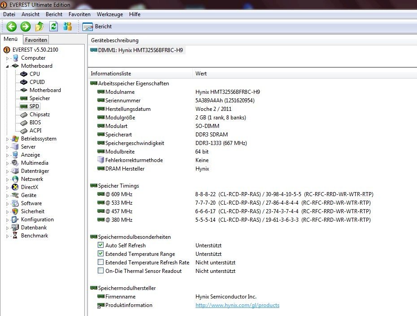This screenshot has width=417, height=316.
Task: Select the CPU chip item in tree
Action: click(x=35, y=74)
